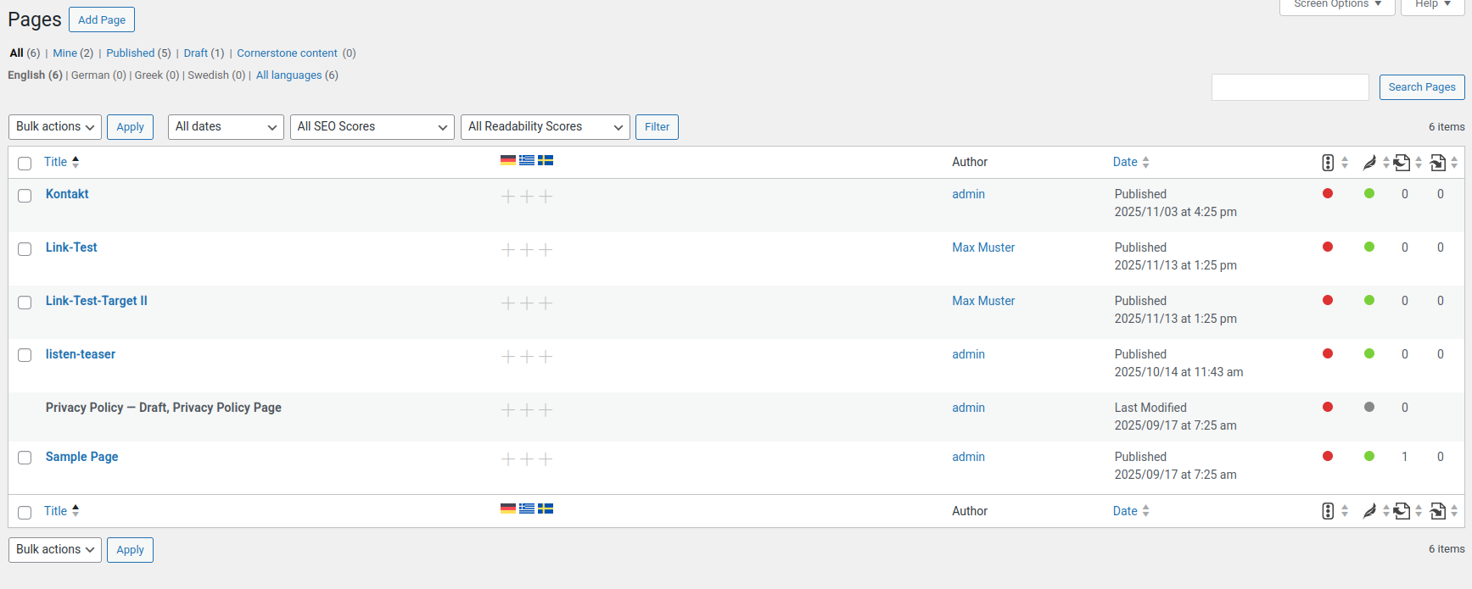Show only Published pages
This screenshot has height=589, width=1472.
pyautogui.click(x=130, y=53)
